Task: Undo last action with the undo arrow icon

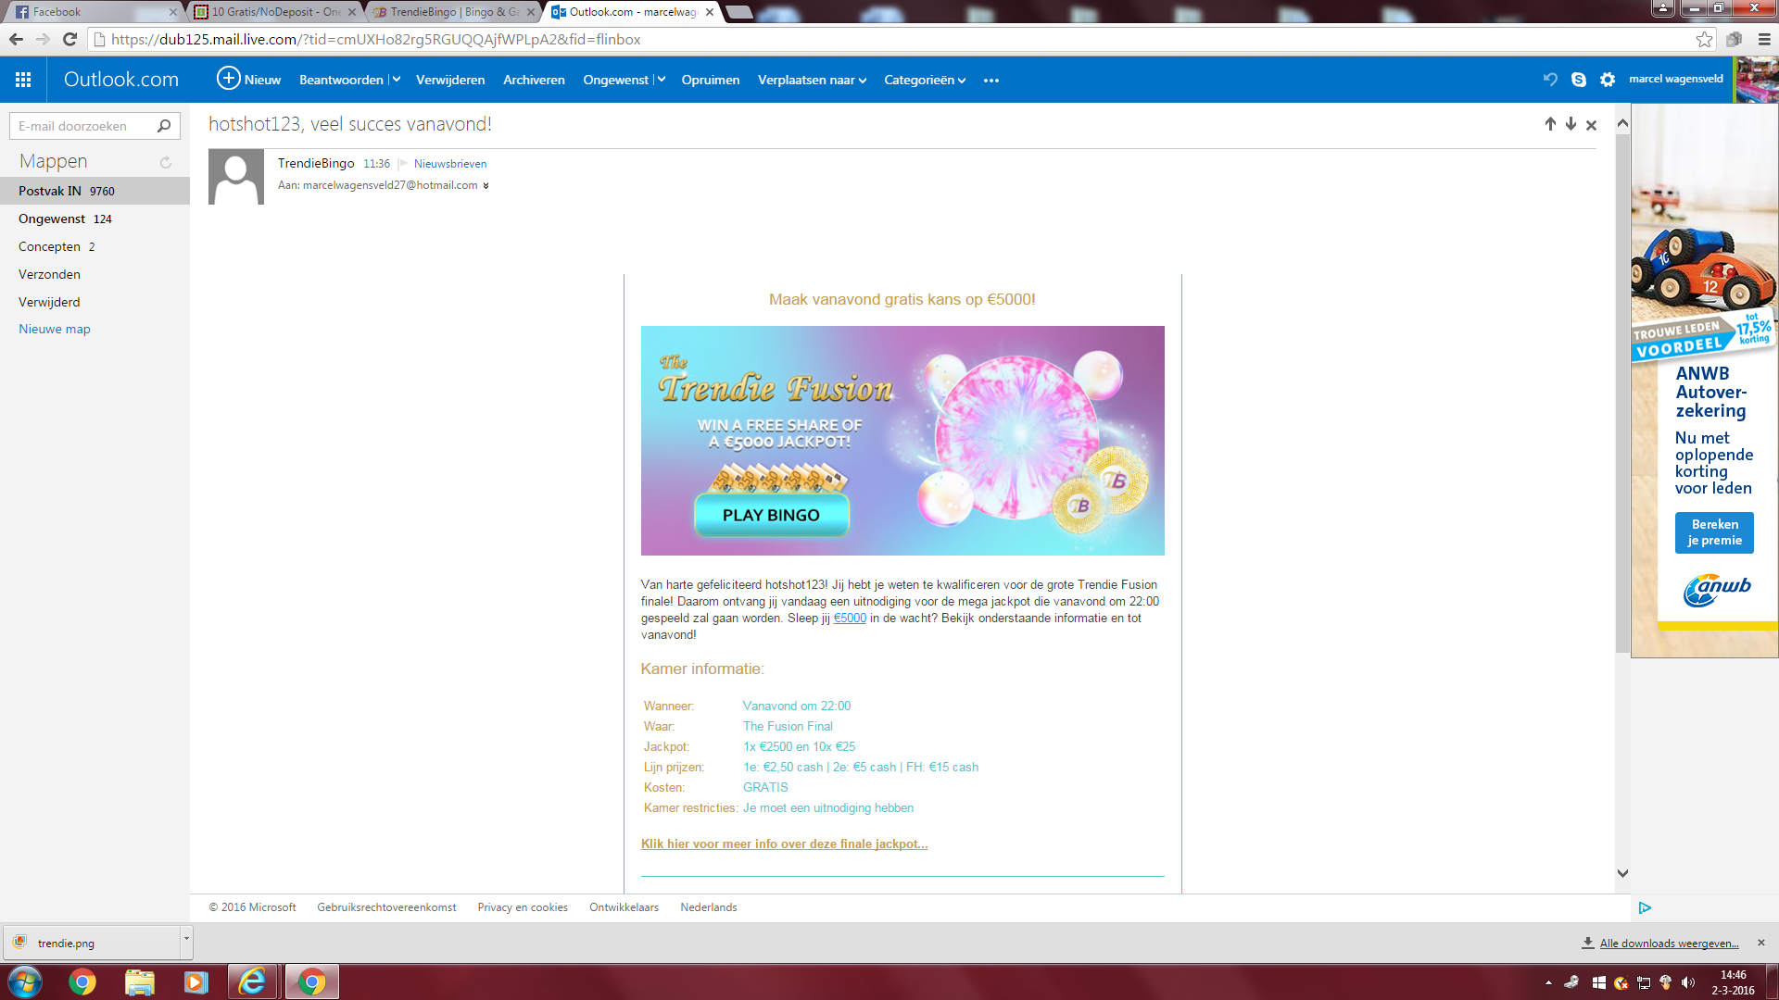Action: point(1551,80)
